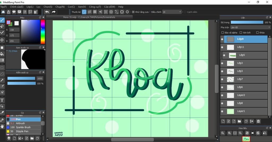Zoom out on the Navigator panel
272x142 pixels.
pyautogui.click(x=240, y=133)
